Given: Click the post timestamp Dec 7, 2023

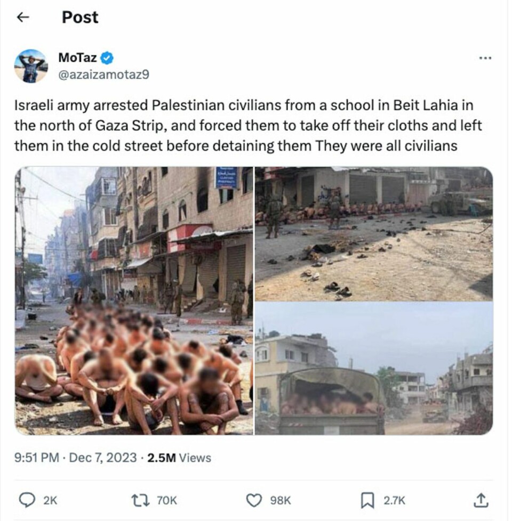Looking at the screenshot, I should coord(102,458).
